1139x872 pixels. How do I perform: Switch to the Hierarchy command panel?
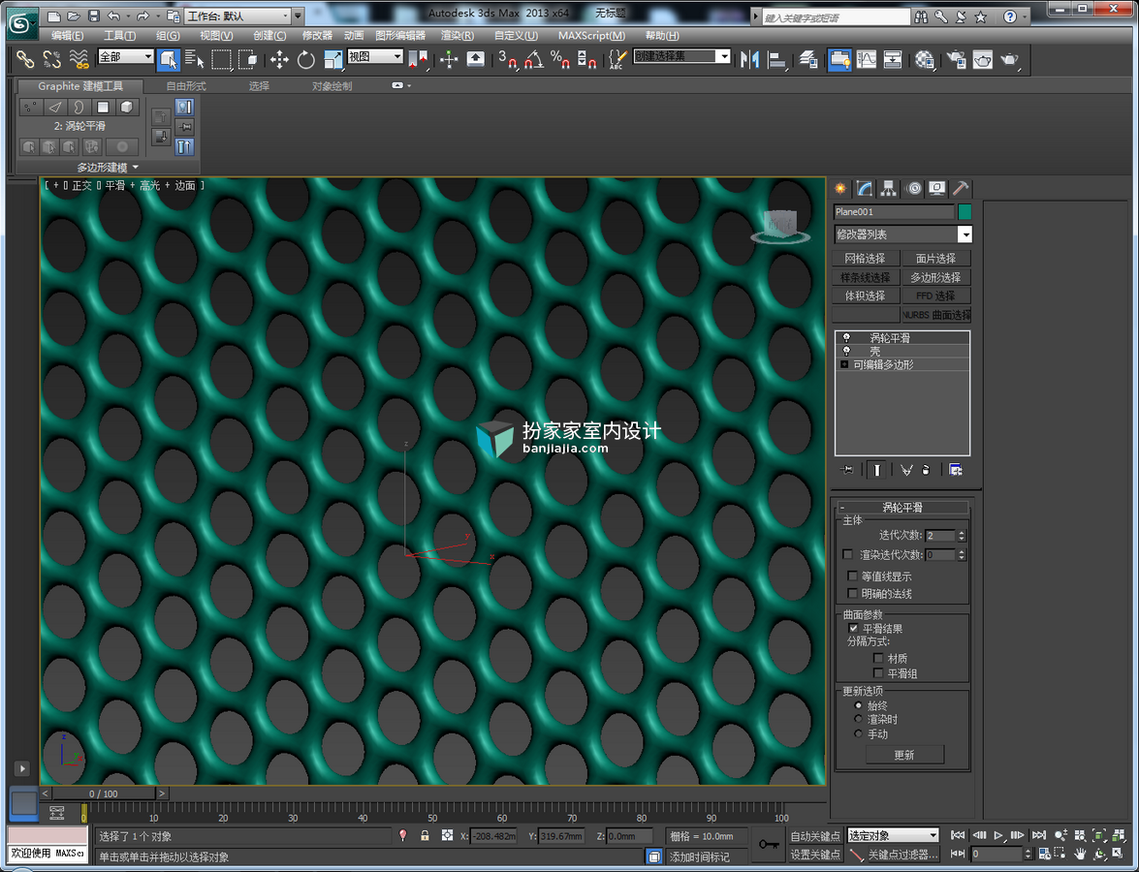[x=888, y=189]
